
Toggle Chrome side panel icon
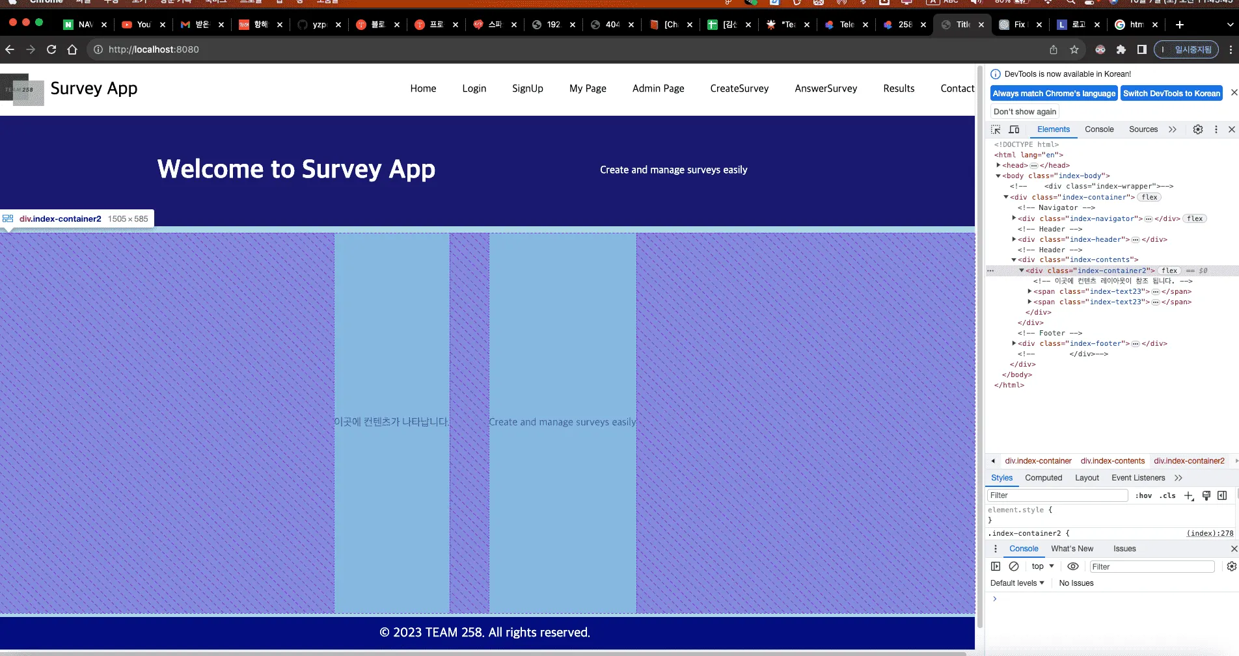point(1141,49)
